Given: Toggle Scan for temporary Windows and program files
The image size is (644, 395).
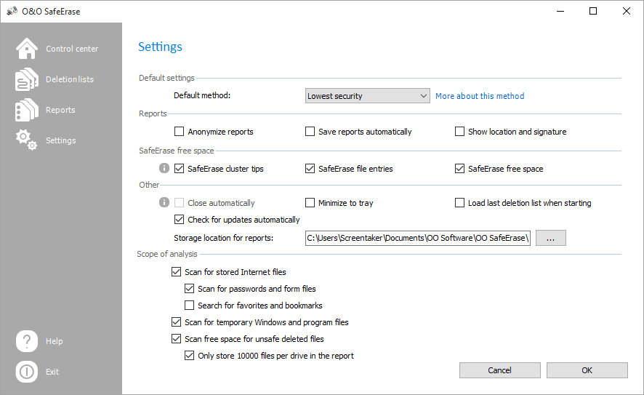Looking at the screenshot, I should [x=176, y=322].
